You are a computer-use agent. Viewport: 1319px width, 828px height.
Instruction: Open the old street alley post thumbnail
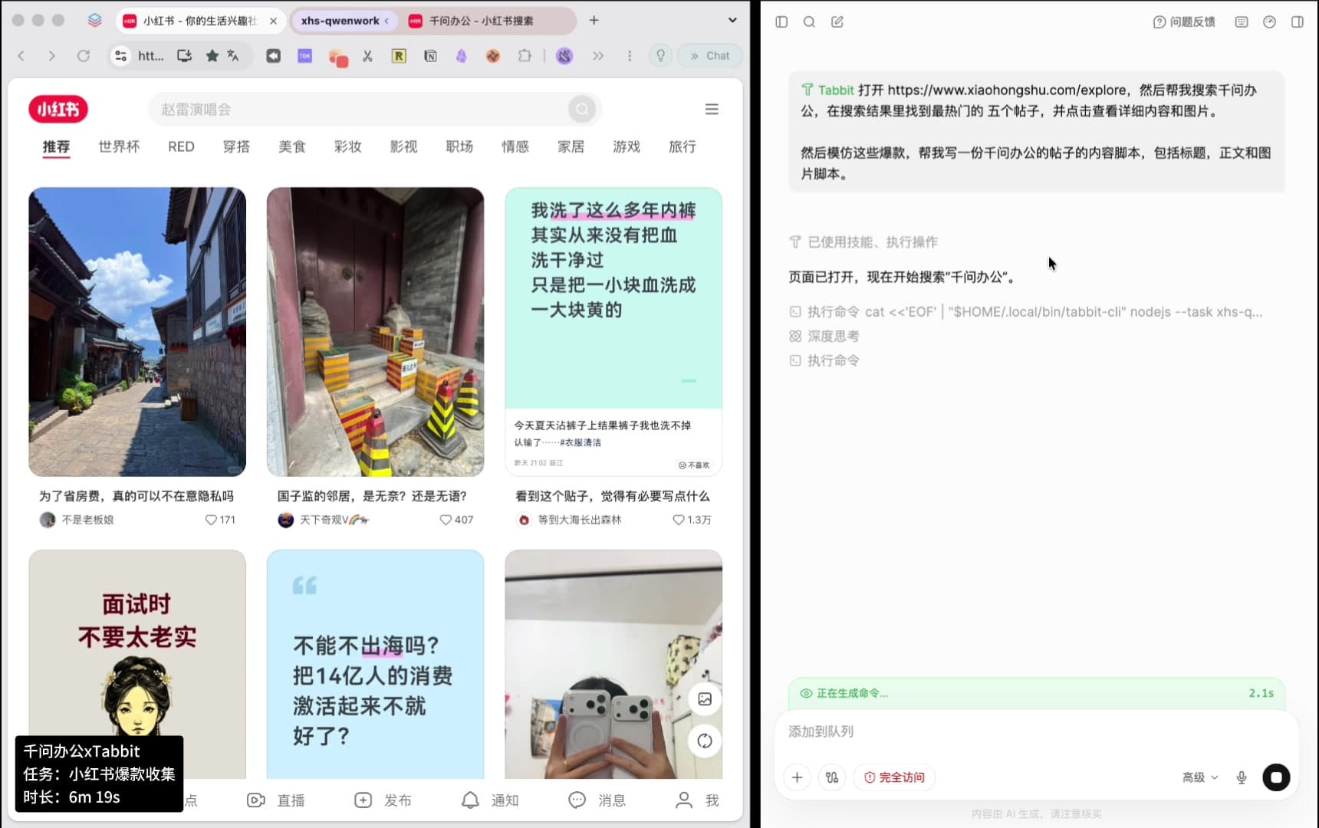[137, 332]
